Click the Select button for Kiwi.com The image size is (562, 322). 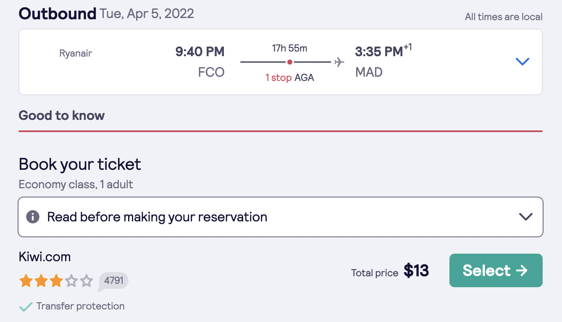pyautogui.click(x=496, y=270)
